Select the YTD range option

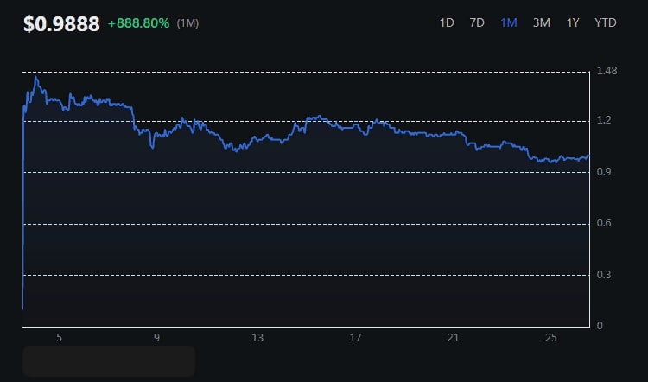tap(606, 22)
